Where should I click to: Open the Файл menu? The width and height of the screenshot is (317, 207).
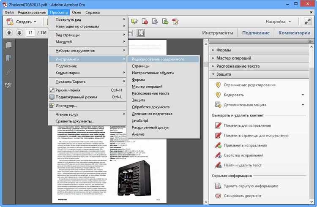pos(9,12)
